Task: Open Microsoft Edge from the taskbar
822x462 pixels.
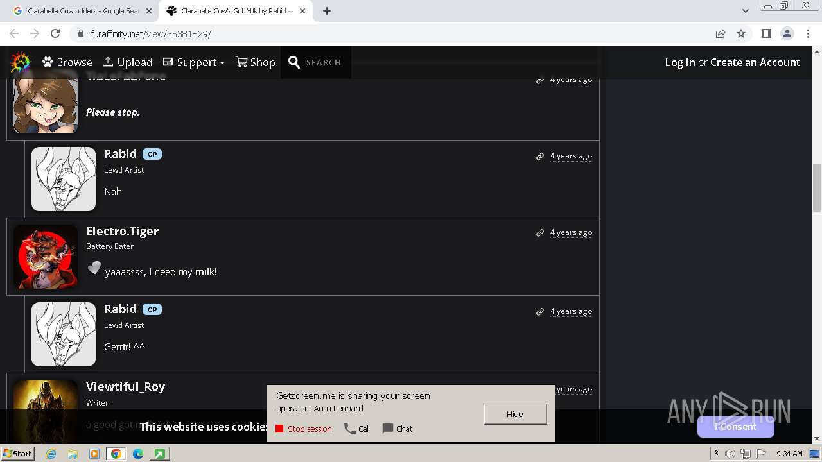Action: click(138, 454)
